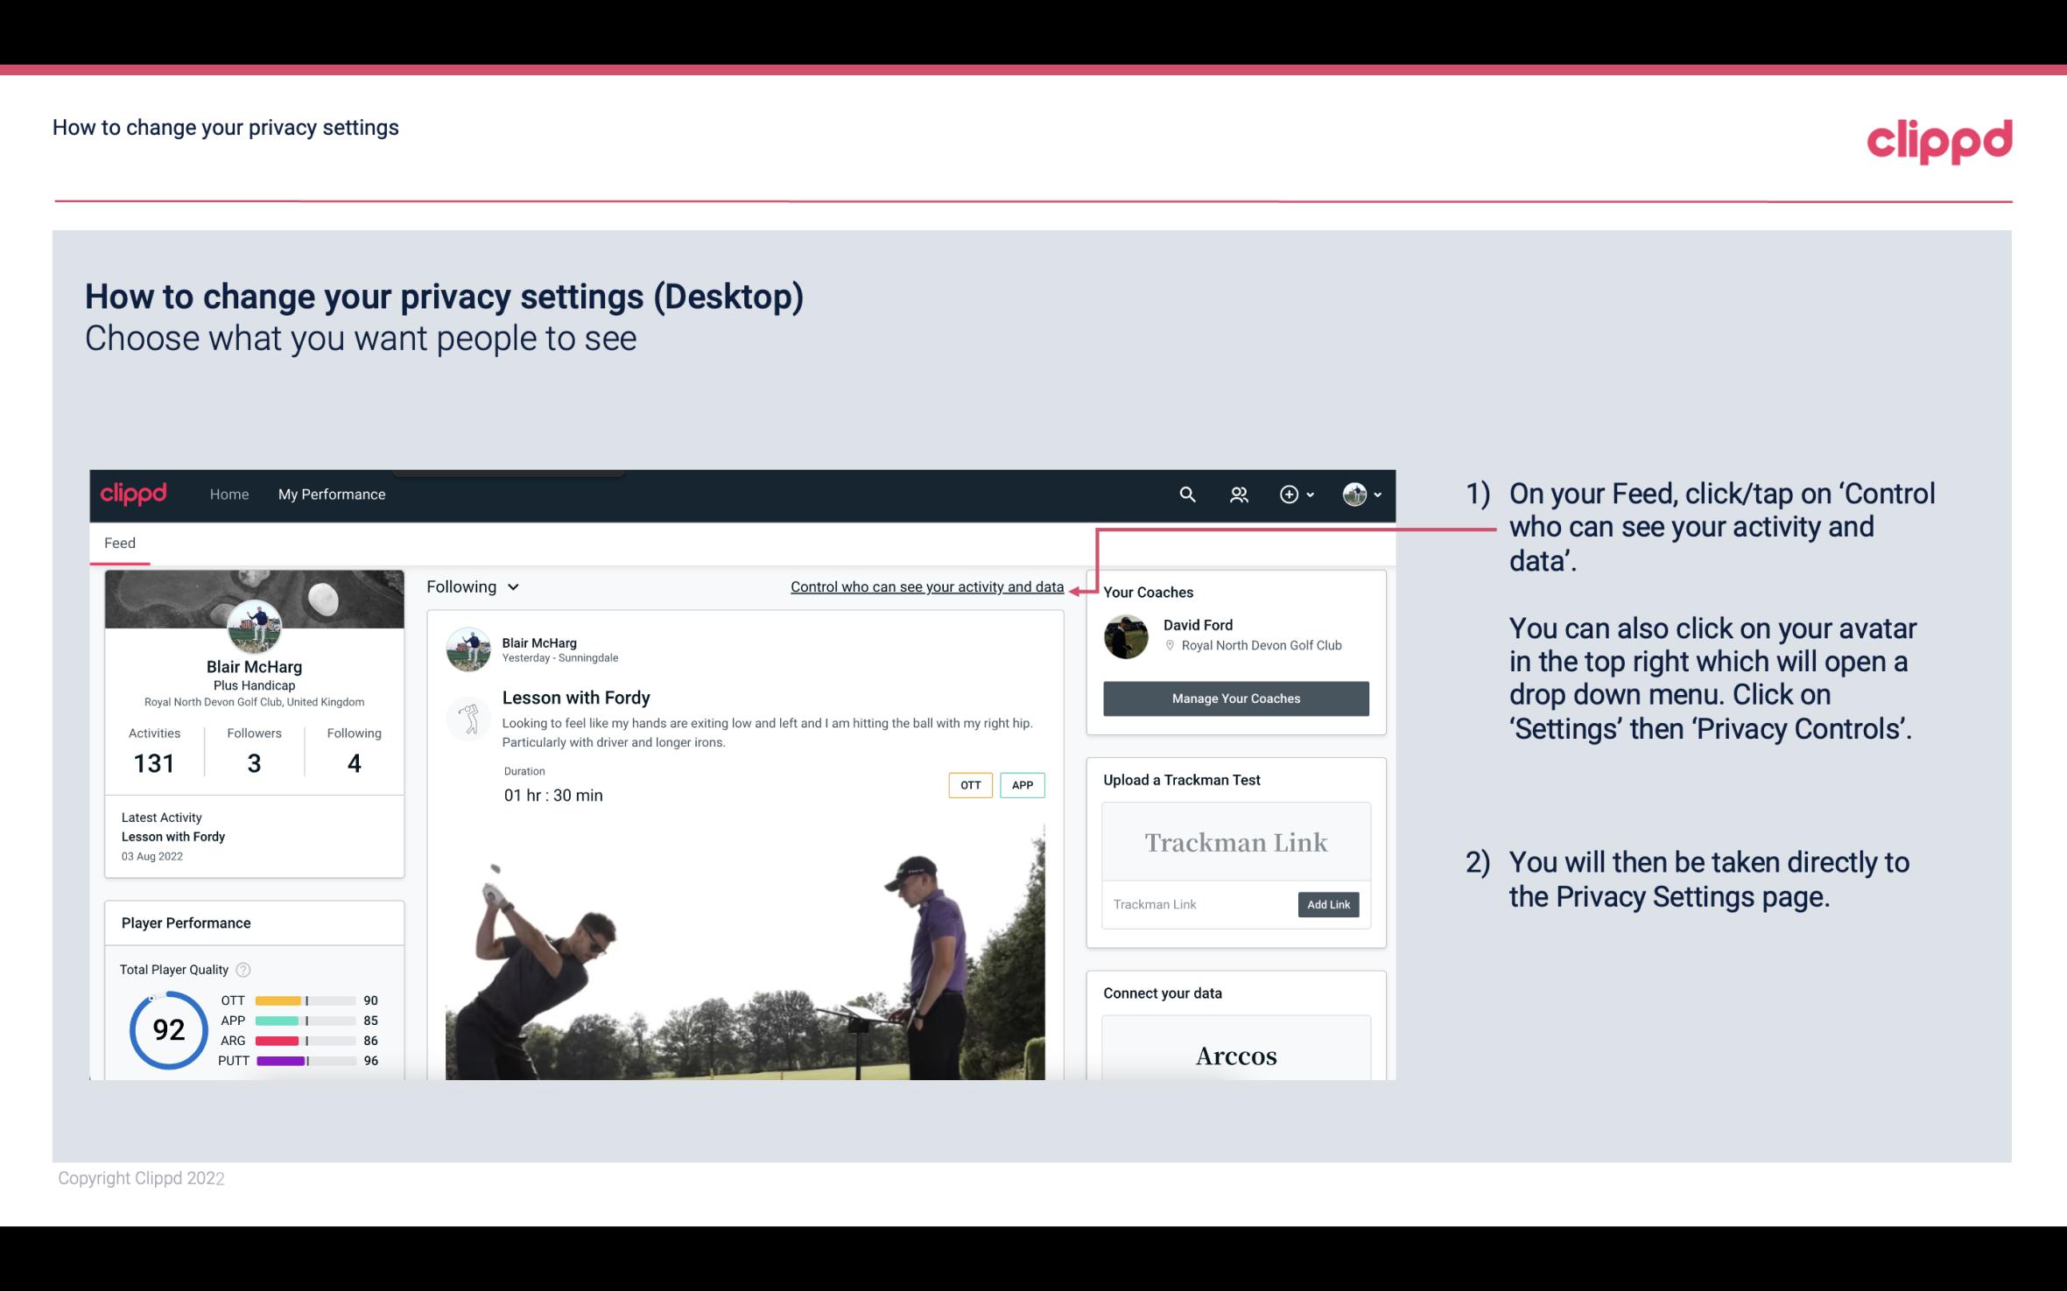Screen dimensions: 2067x1291
Task: Expand navigation dropdown next to avatar
Action: pyautogui.click(x=1375, y=494)
